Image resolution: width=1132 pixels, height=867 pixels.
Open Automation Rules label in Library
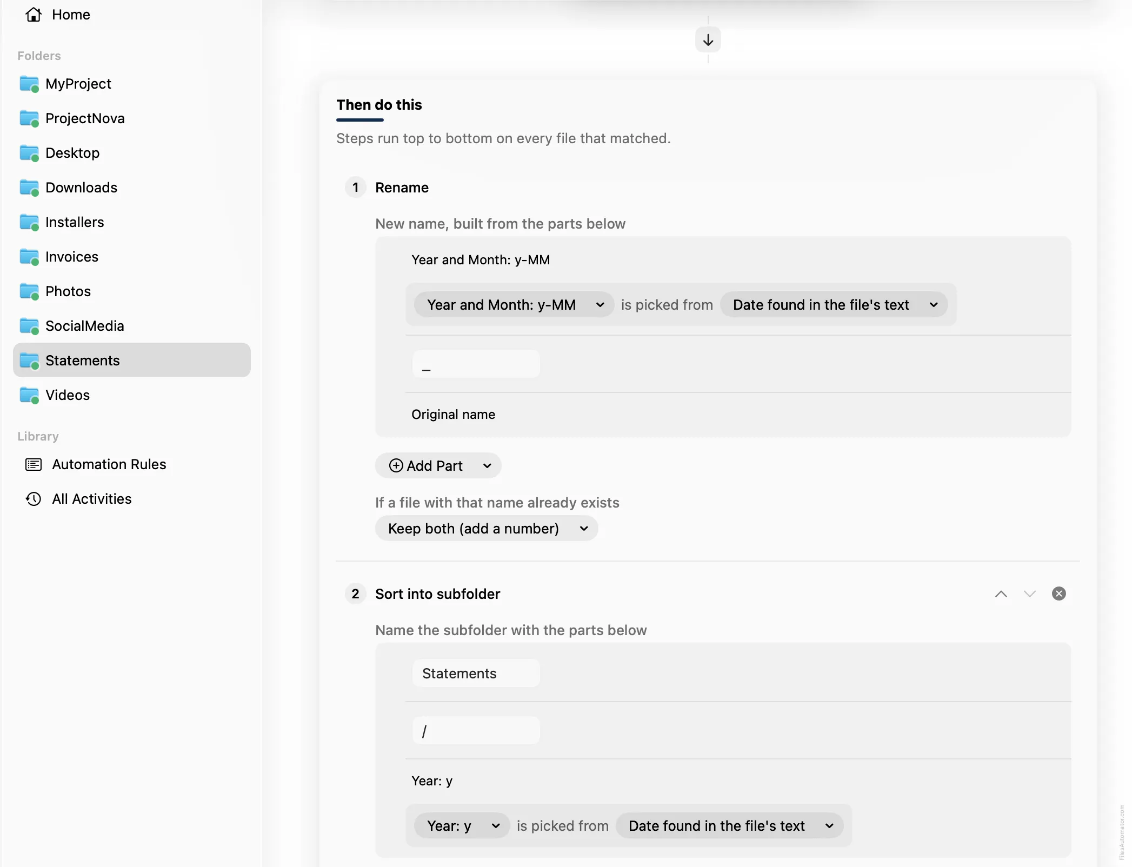109,464
